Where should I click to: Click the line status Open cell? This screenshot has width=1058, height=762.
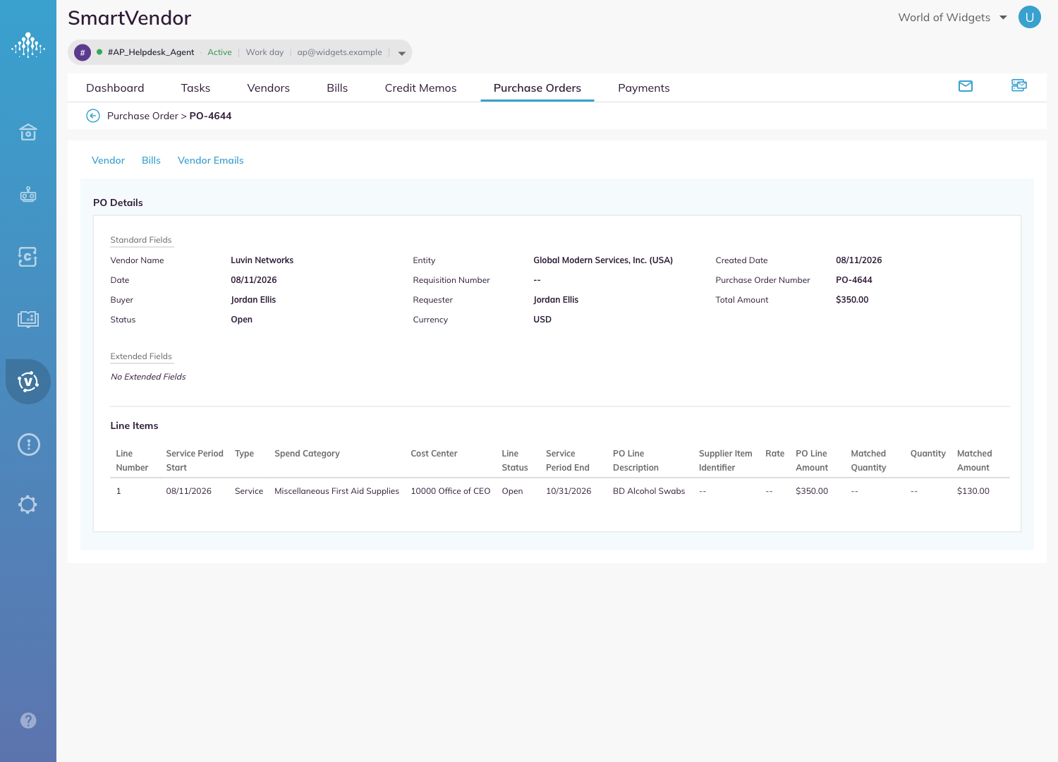(x=512, y=491)
